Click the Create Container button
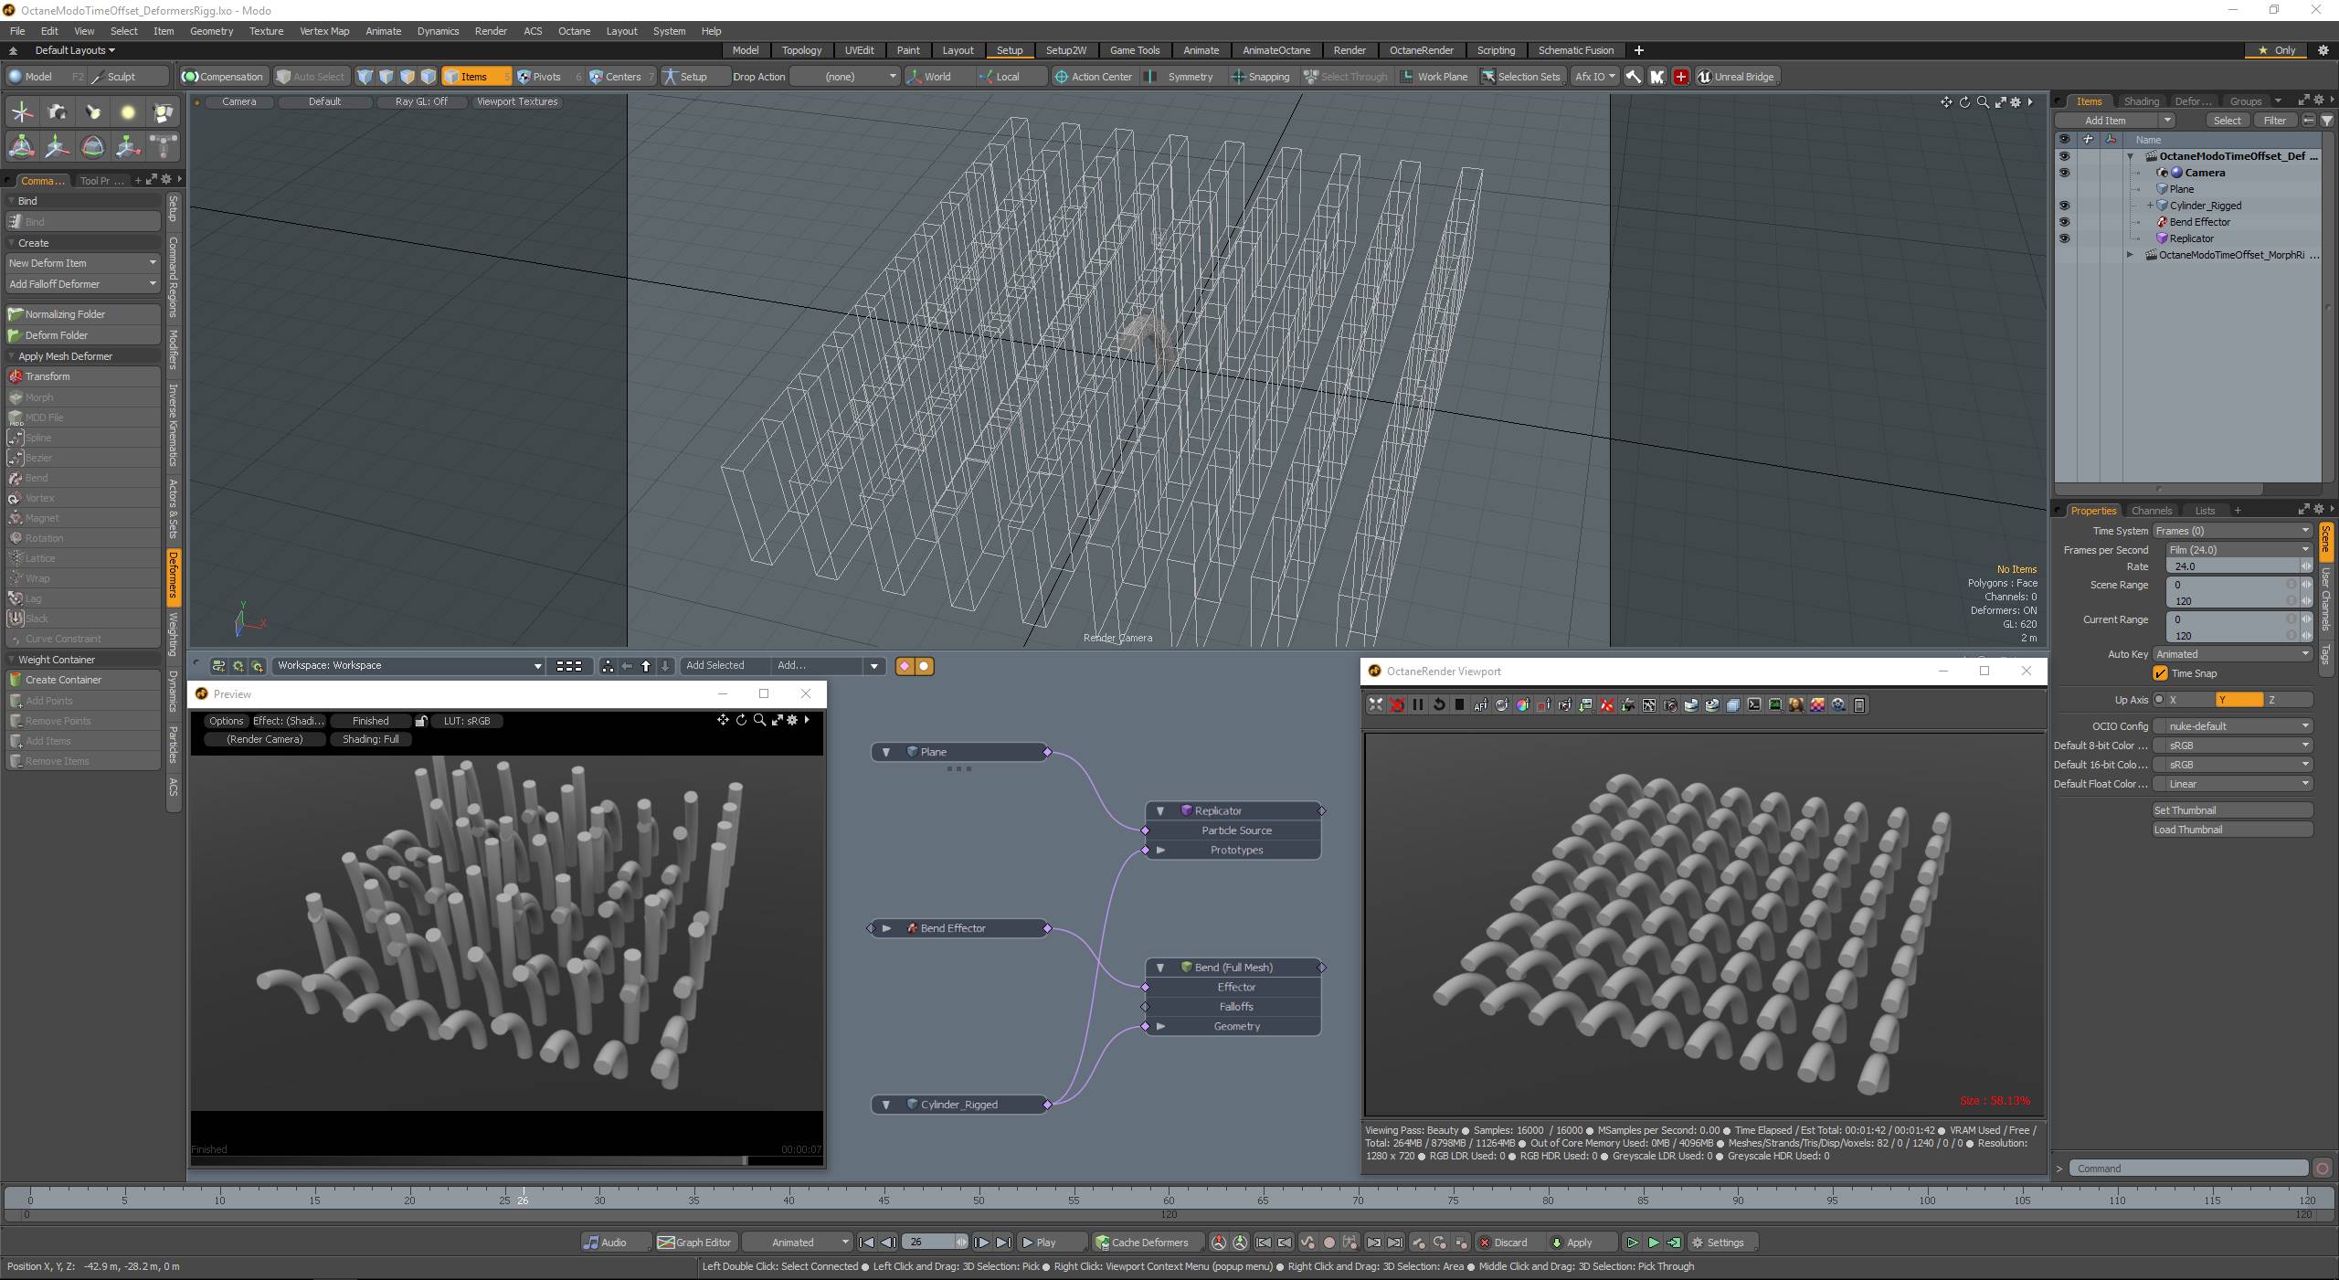The width and height of the screenshot is (2339, 1280). (82, 680)
